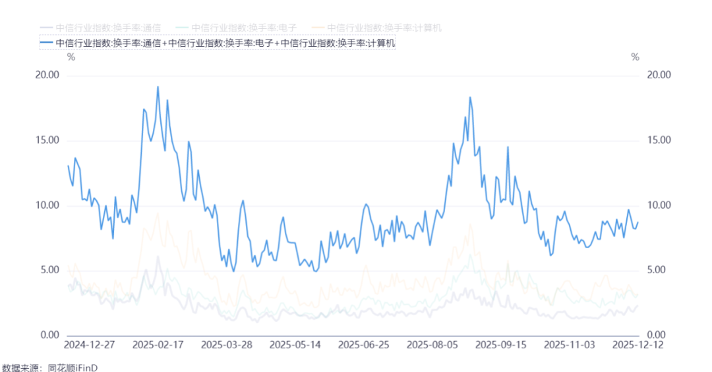712x372 pixels.
Task: Toggle the 换手率:计算机 legend series
Action: tap(376, 28)
